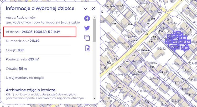Select Obręb 0001 value
This screenshot has height=107, width=197.
(21, 50)
